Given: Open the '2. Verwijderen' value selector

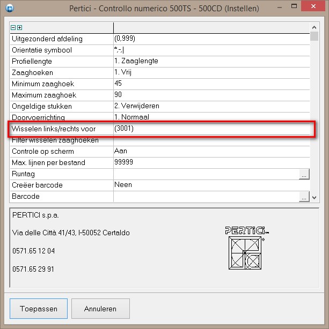Looking at the screenshot, I should click(211, 107).
